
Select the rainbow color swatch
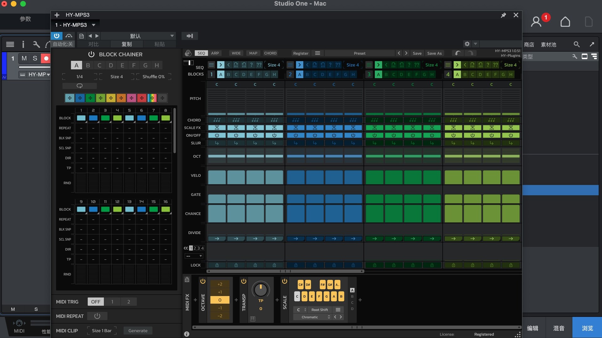point(152,98)
